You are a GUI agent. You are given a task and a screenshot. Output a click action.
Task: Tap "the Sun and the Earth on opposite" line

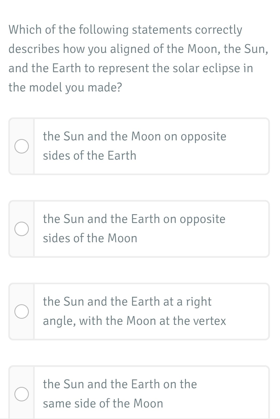point(134,219)
